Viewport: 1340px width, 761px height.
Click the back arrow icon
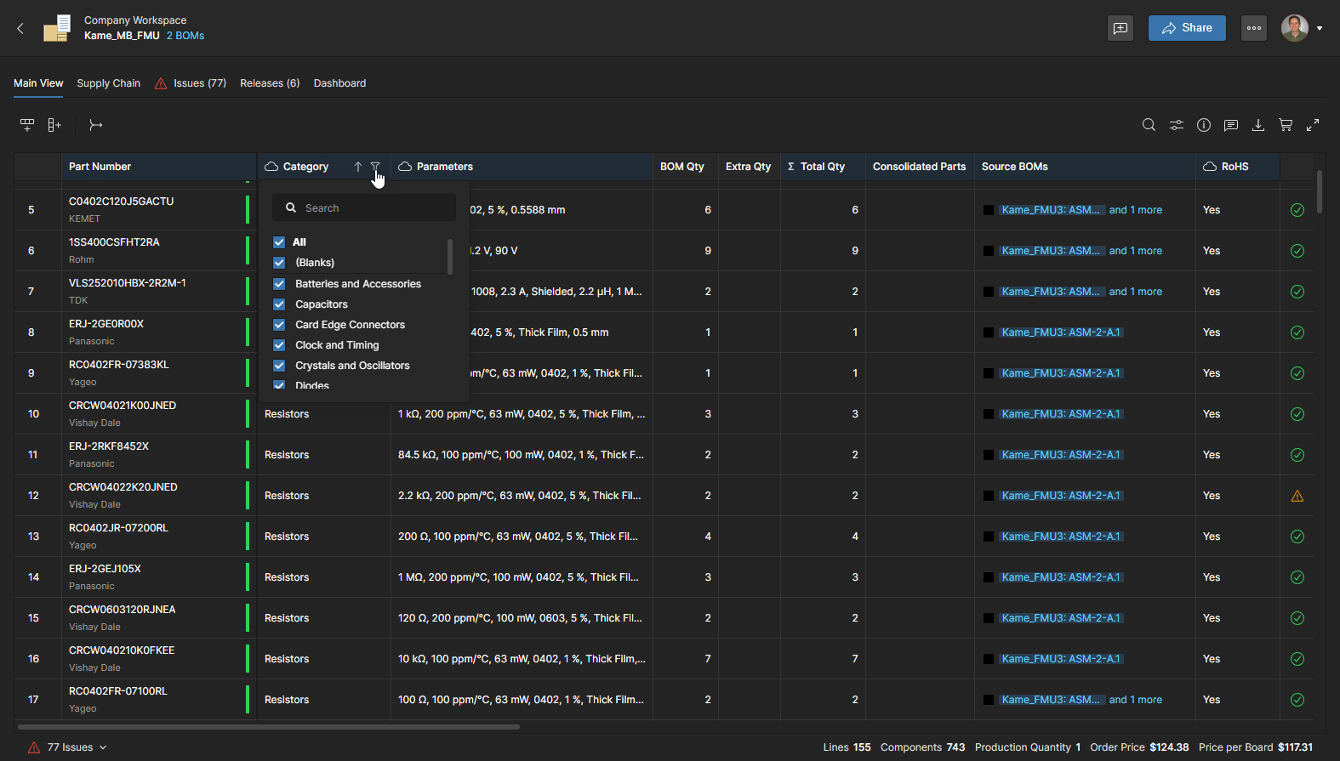pos(20,28)
